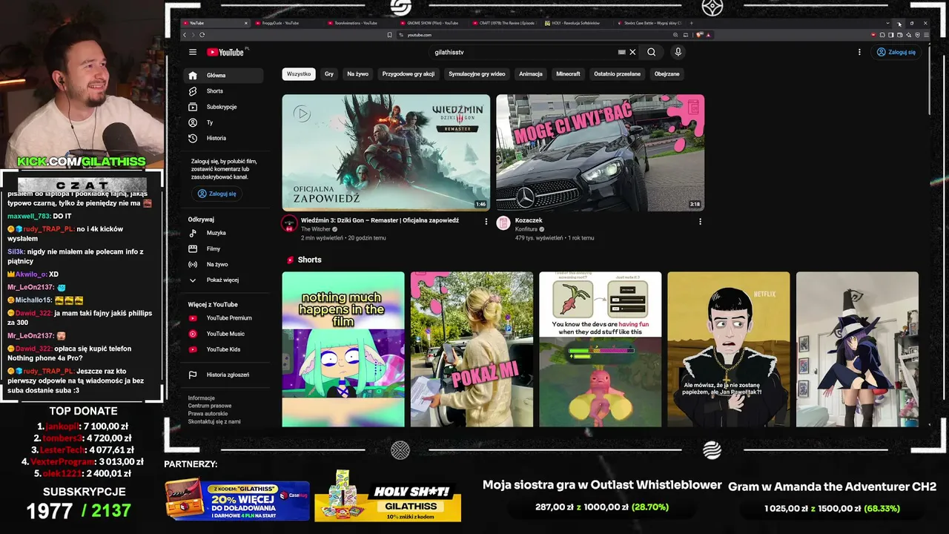The image size is (949, 534).
Task: Switch to the GNOME SHOW browser tab
Action: (x=433, y=23)
